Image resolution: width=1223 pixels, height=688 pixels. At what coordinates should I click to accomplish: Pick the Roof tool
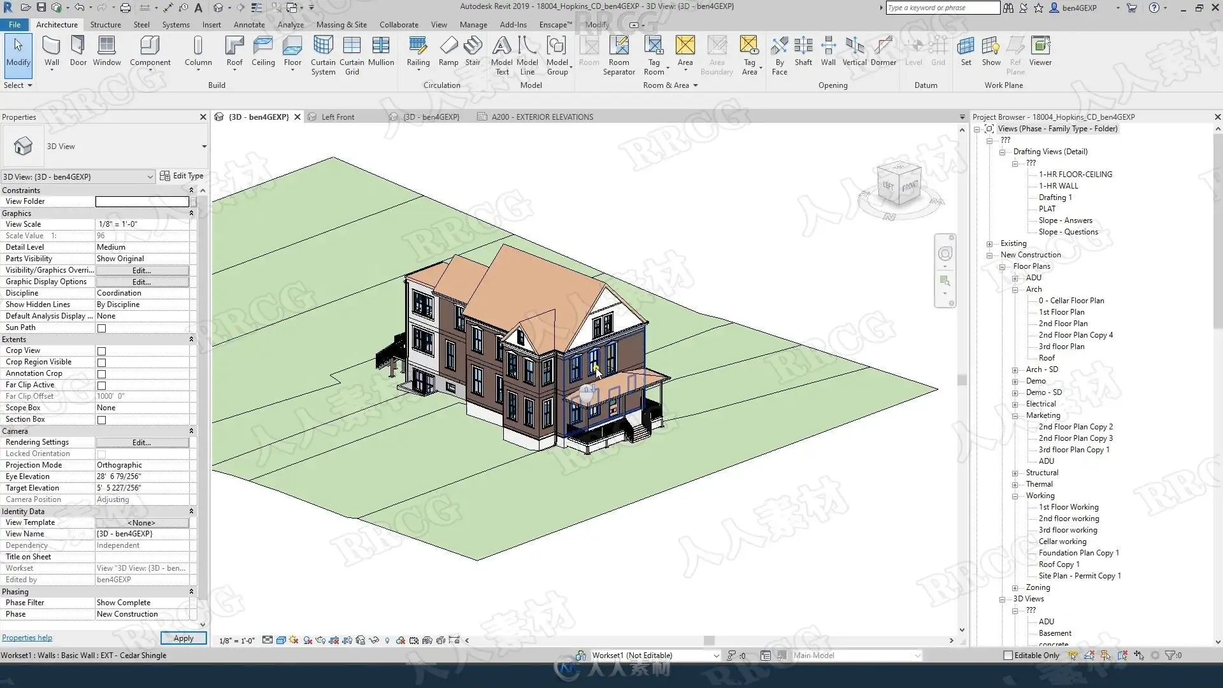[234, 51]
